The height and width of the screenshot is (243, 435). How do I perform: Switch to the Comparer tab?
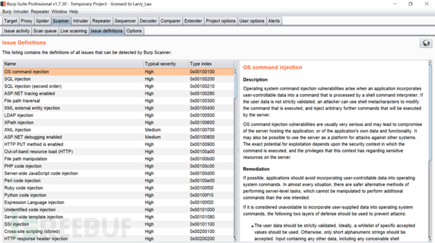pyautogui.click(x=170, y=21)
